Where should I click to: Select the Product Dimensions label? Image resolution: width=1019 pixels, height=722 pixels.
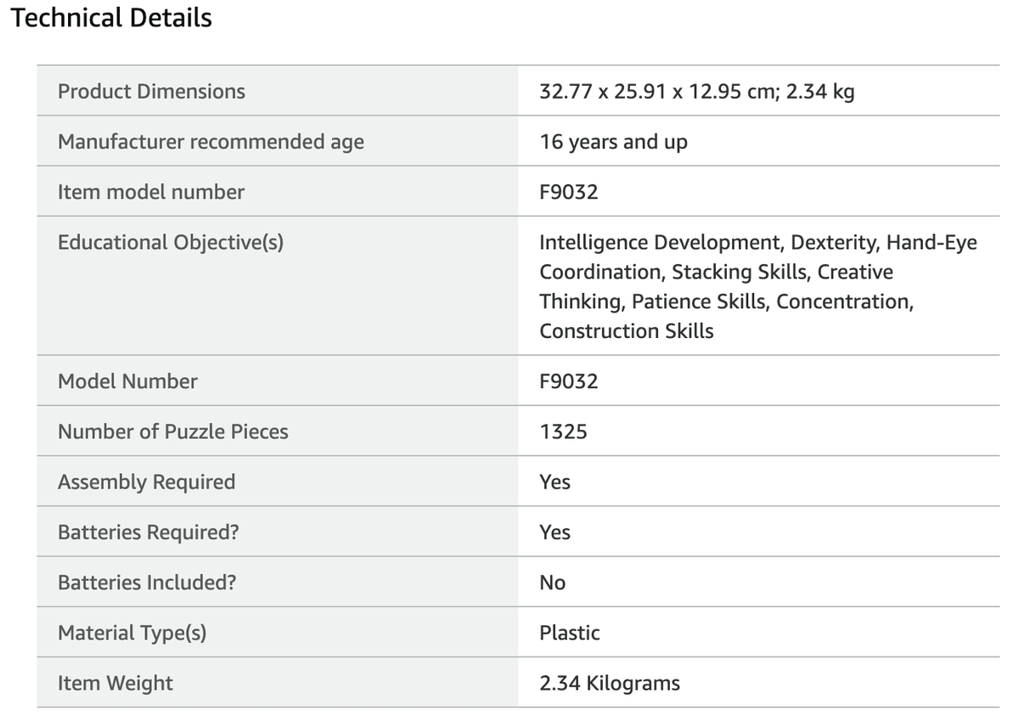[x=151, y=92]
